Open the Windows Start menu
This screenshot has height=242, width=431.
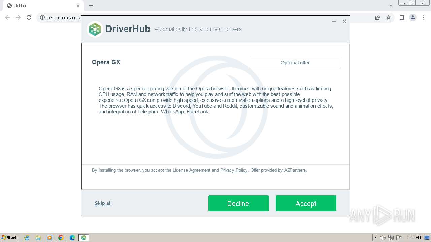tap(9, 237)
